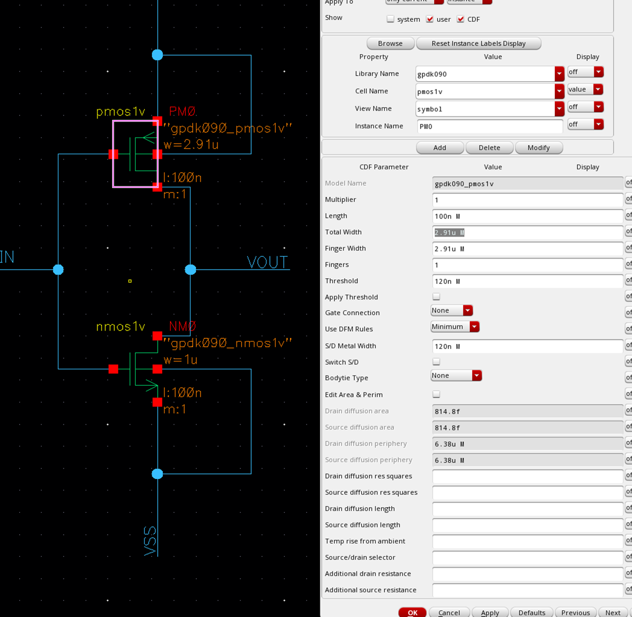Click the VOUT wire junction dot
Viewport: 632px width, 617px height.
pyautogui.click(x=190, y=270)
